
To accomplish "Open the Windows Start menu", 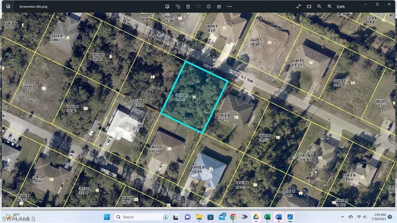I will [107, 217].
